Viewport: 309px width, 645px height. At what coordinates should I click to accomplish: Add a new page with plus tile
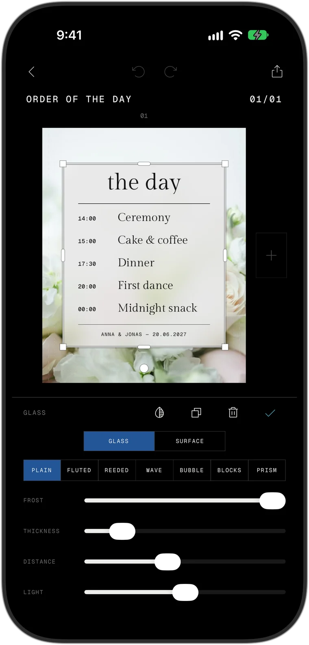(x=271, y=255)
